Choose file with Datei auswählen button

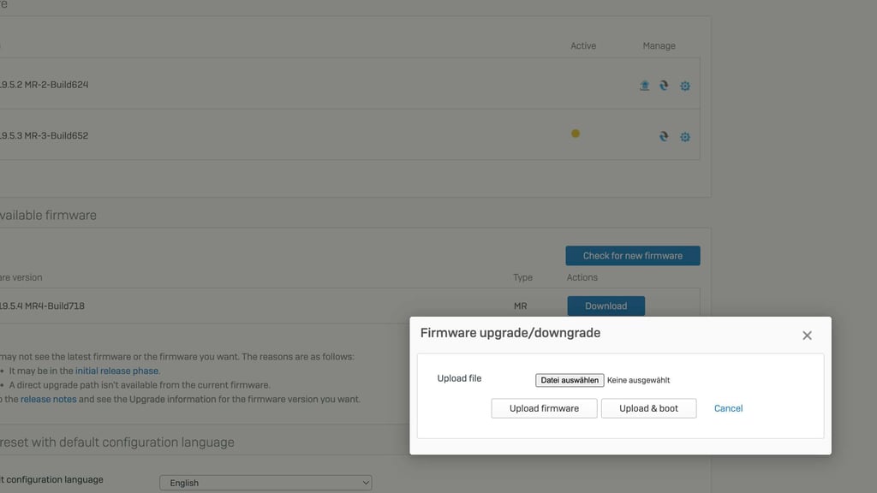coord(570,380)
